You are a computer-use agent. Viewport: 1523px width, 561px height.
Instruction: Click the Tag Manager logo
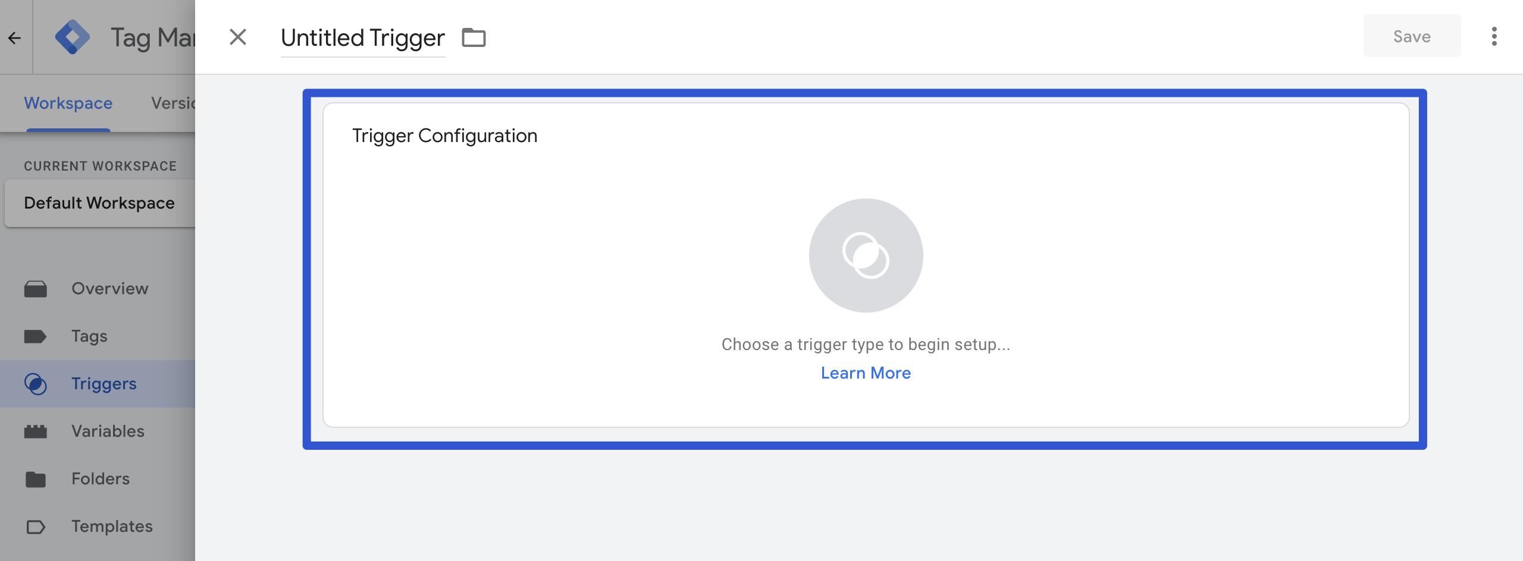tap(72, 37)
